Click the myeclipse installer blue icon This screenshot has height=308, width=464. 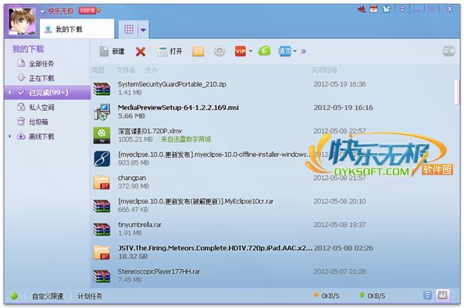point(102,158)
